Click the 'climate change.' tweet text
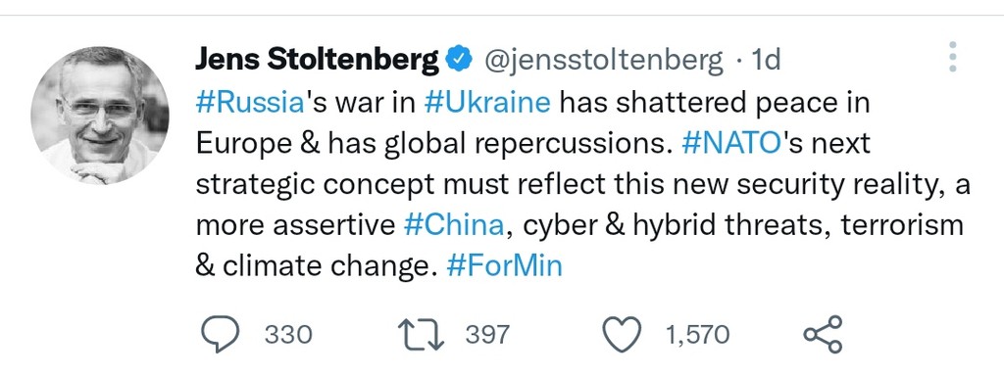 [x=325, y=266]
